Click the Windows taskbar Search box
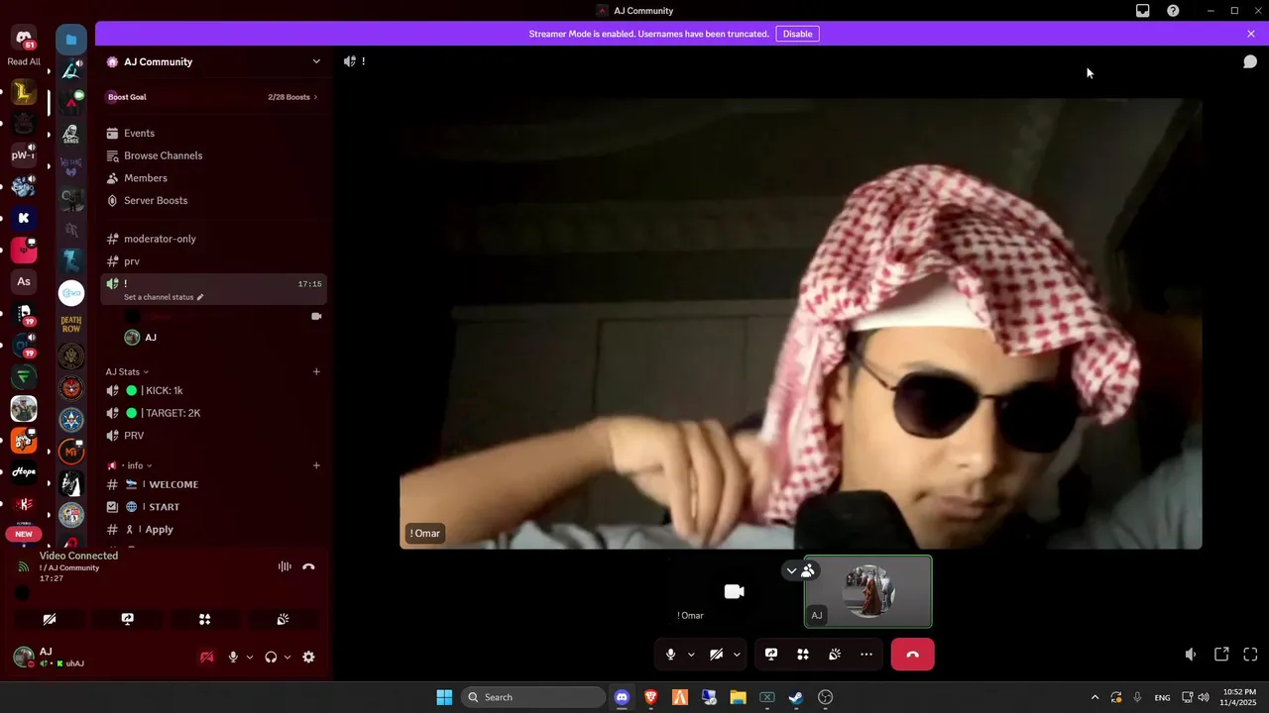 coord(533,697)
